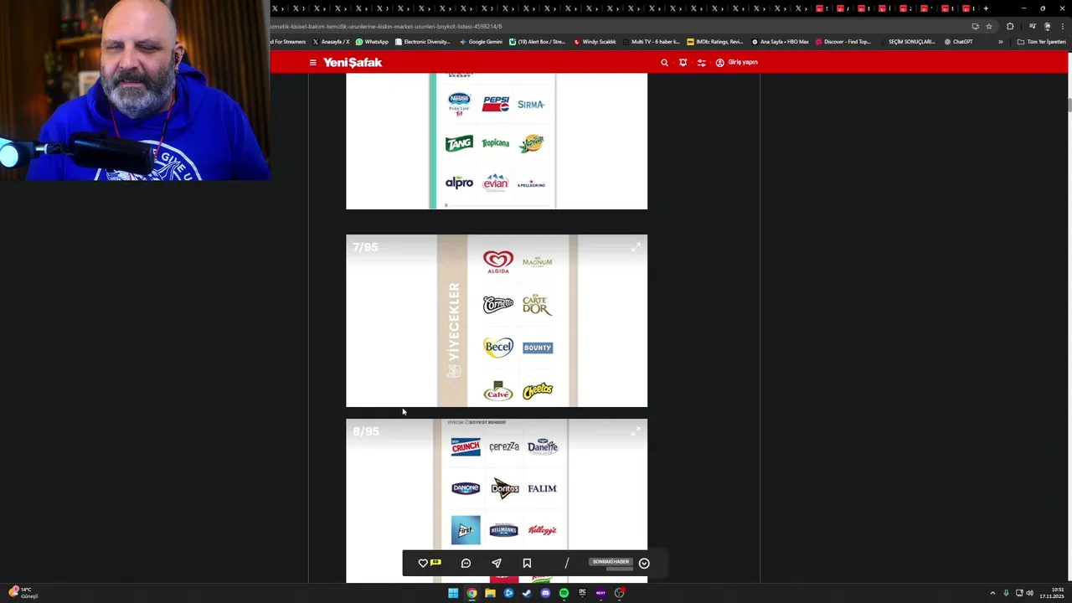Open a new browser tab

[x=986, y=8]
